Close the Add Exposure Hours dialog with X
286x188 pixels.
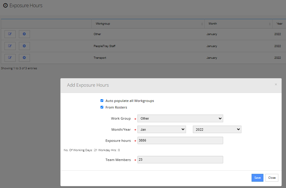click(x=276, y=84)
